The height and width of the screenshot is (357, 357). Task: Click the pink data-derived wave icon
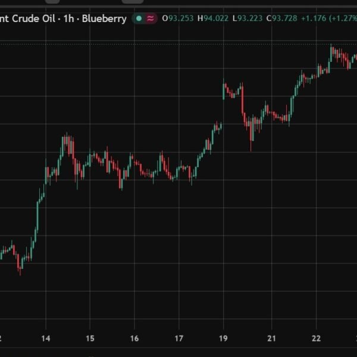click(151, 18)
